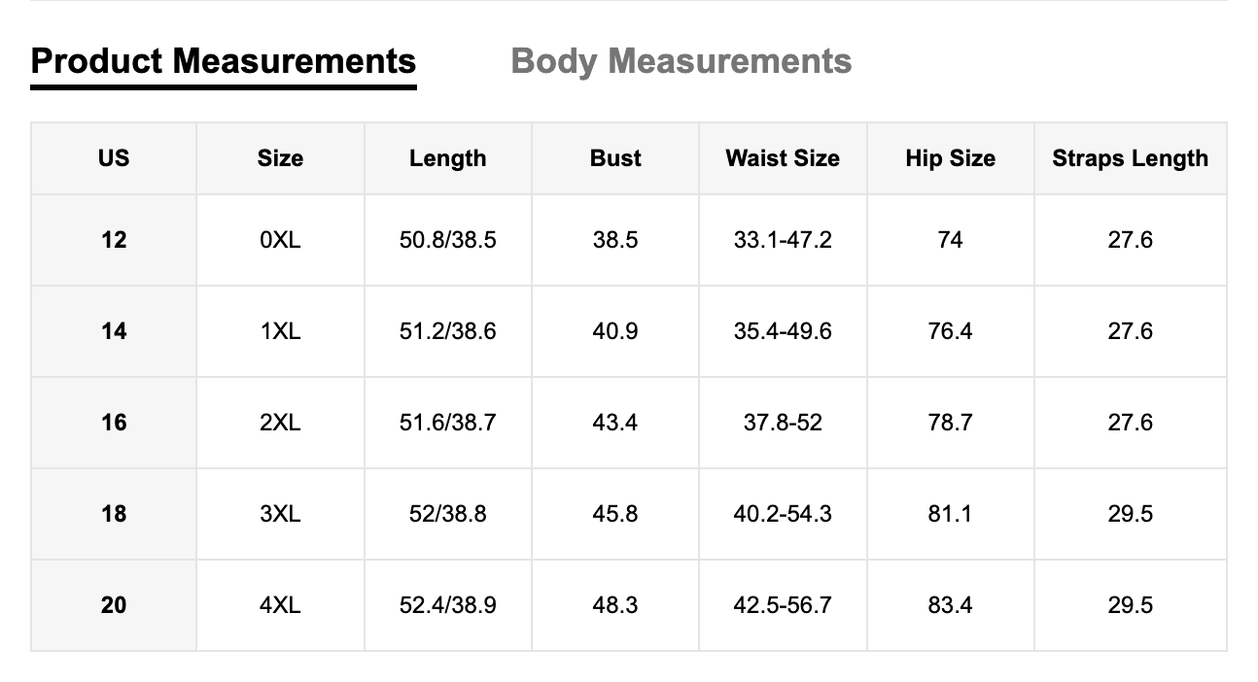The width and height of the screenshot is (1258, 682).
Task: Click the 48.3 bust value
Action: (x=615, y=605)
